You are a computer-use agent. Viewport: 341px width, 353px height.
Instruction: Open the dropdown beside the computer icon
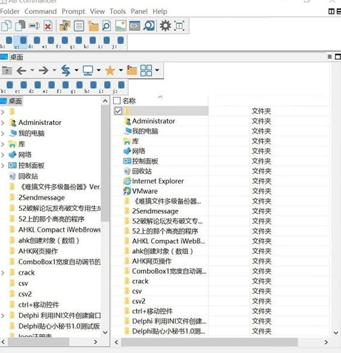click(x=99, y=70)
